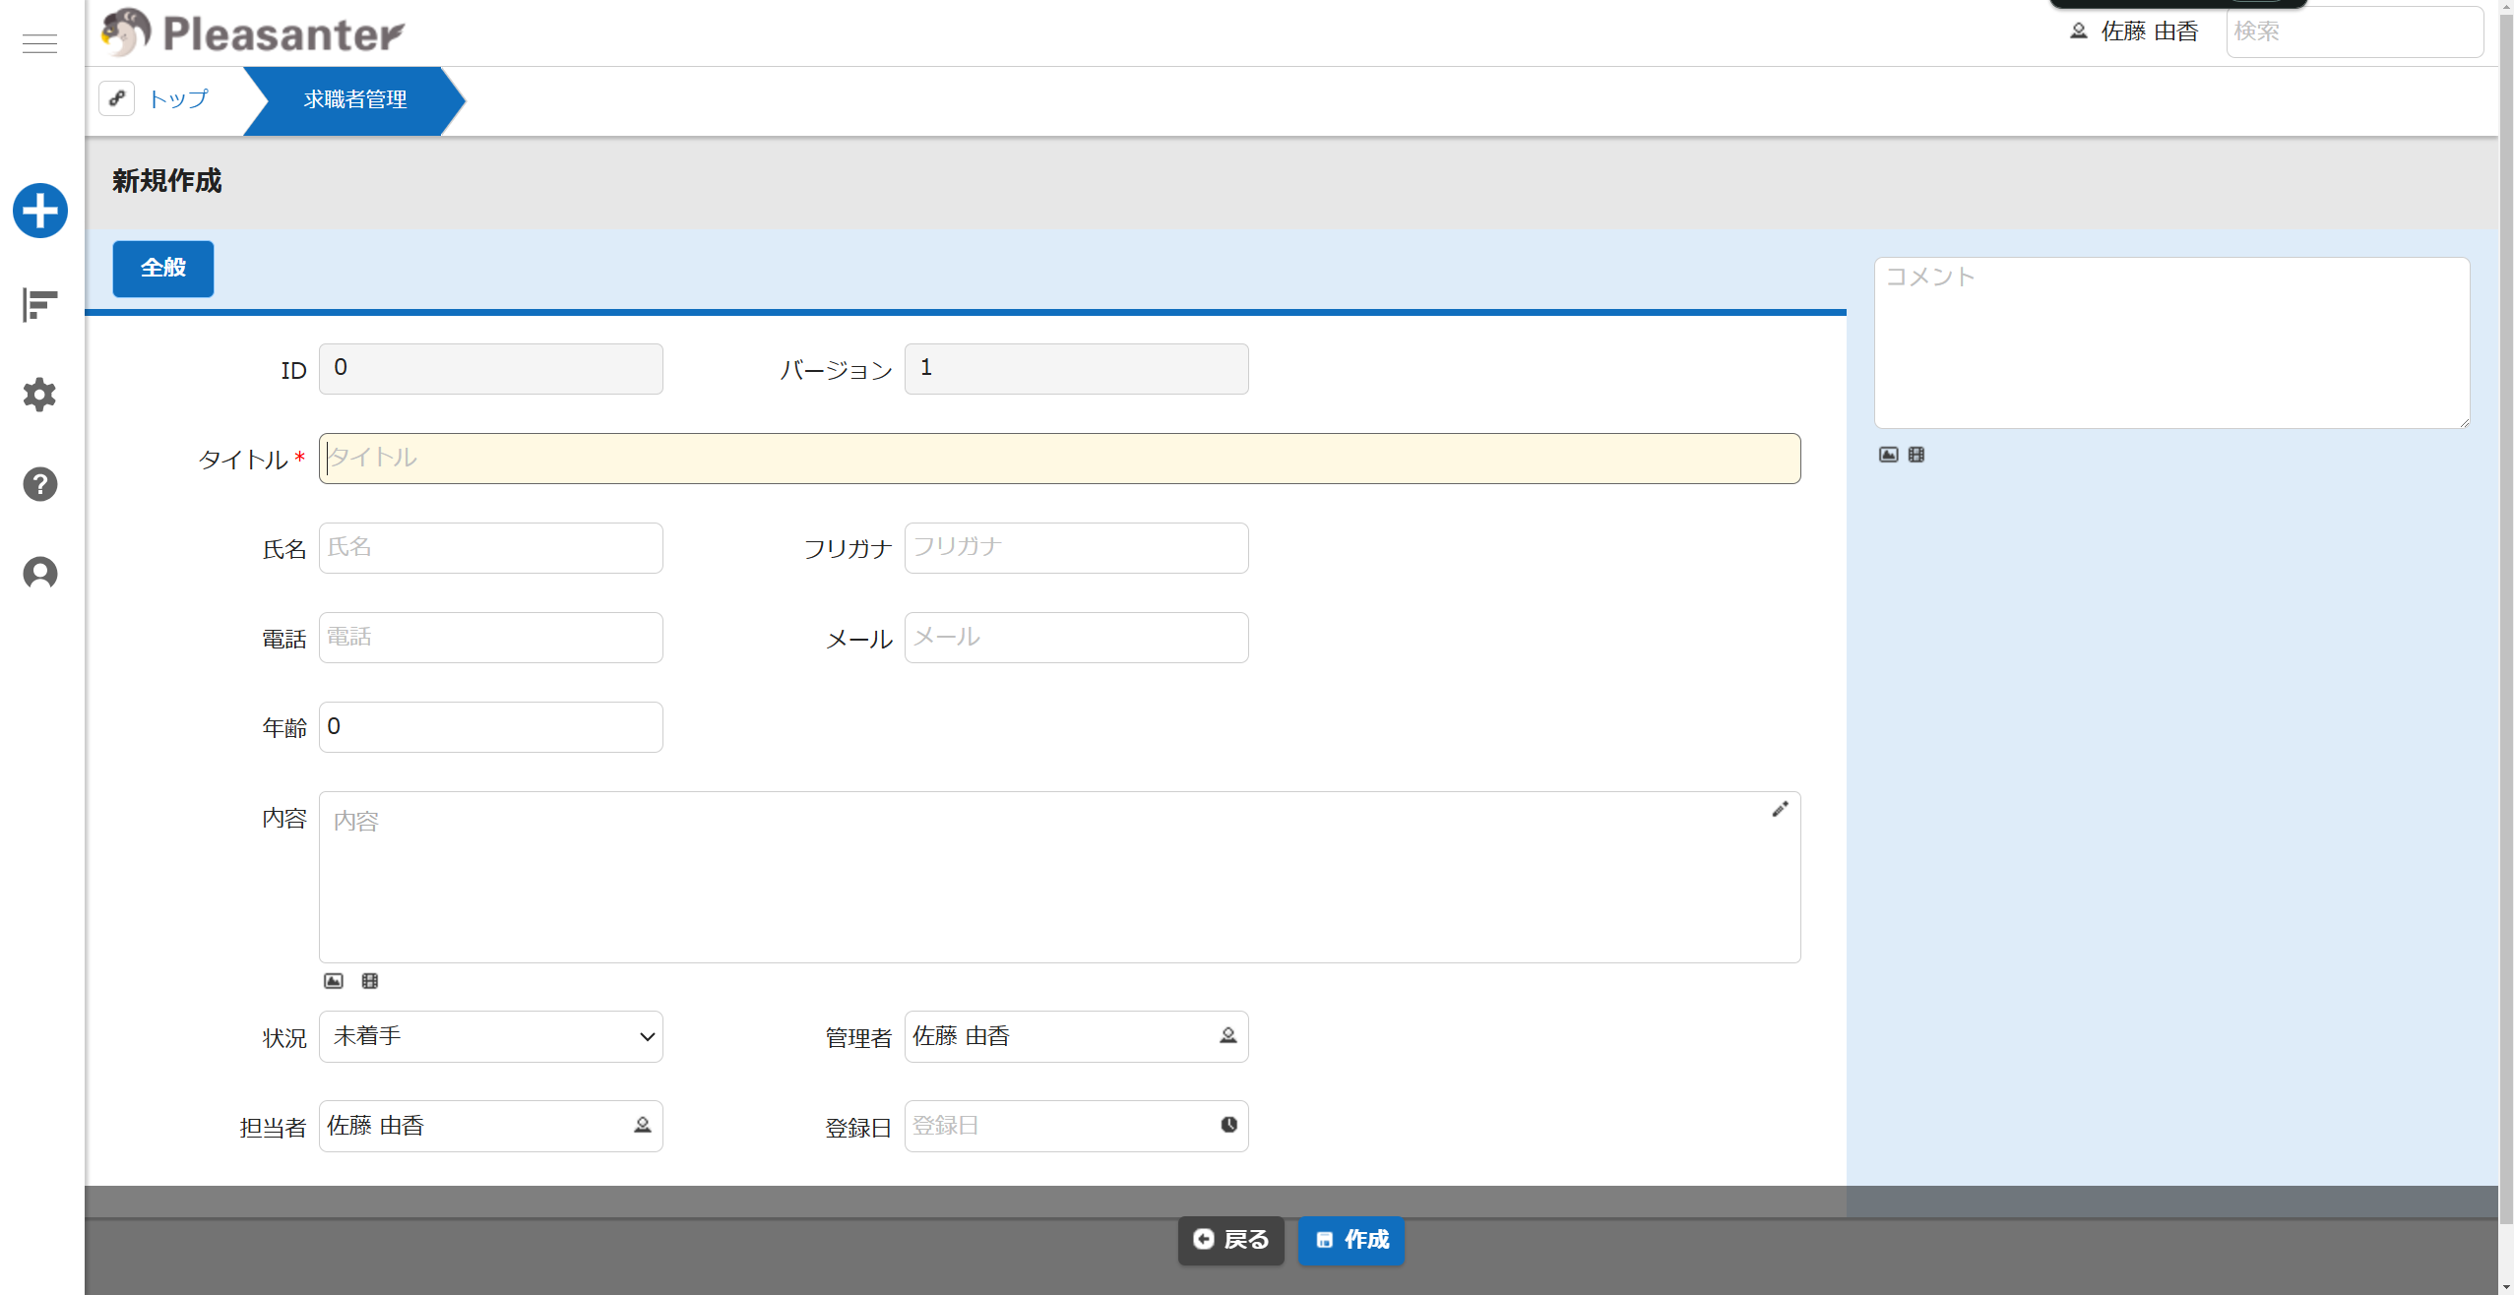Insert image below the 内容 field
2514x1295 pixels.
pos(334,981)
